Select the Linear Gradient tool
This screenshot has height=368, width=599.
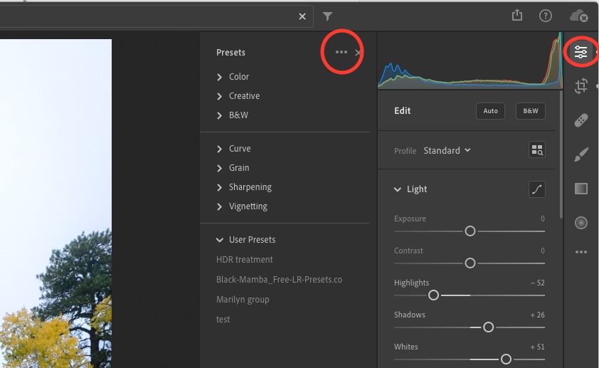point(581,189)
